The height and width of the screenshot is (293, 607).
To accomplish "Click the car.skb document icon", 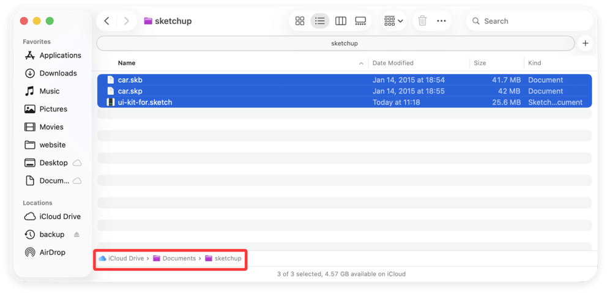I will pyautogui.click(x=111, y=80).
